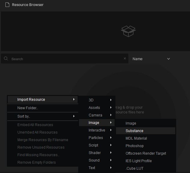The image size is (190, 173).
Task: Expand the Sort by submenu
Action: point(42,116)
